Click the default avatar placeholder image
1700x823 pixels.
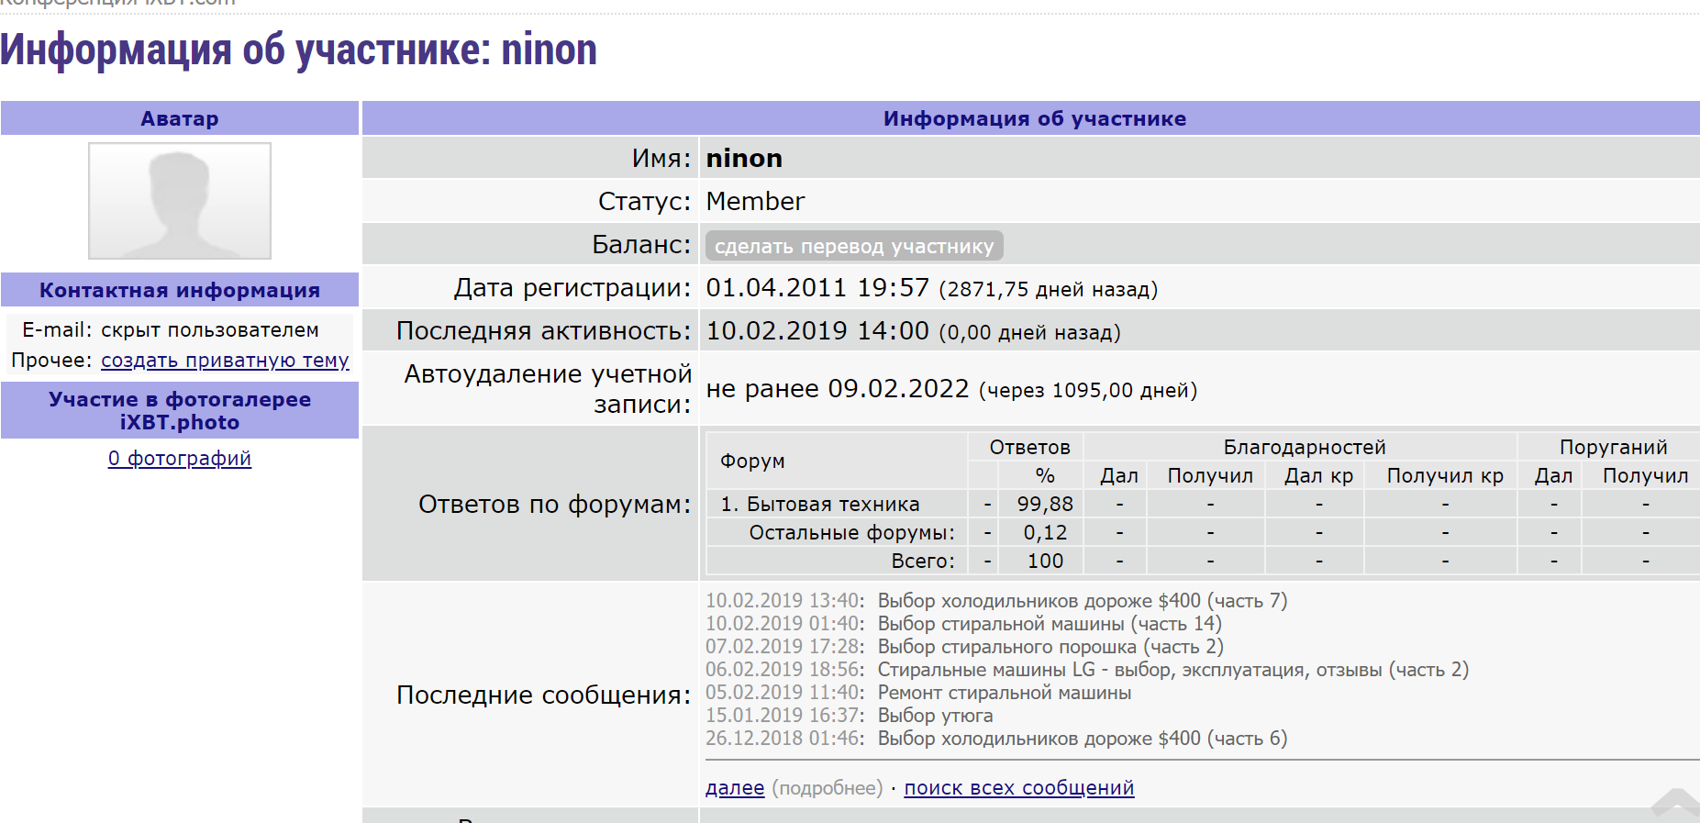[180, 201]
